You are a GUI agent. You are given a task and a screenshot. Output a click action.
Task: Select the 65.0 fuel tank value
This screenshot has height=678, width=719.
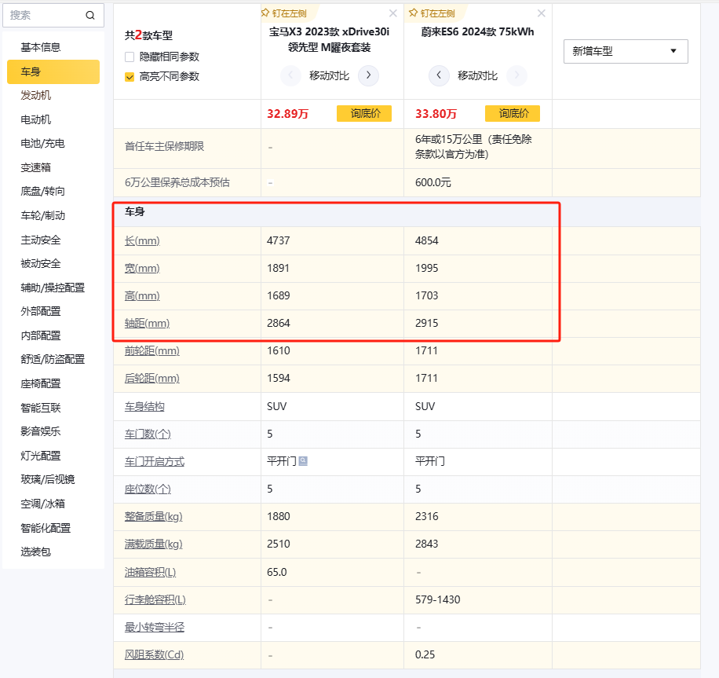coord(277,572)
